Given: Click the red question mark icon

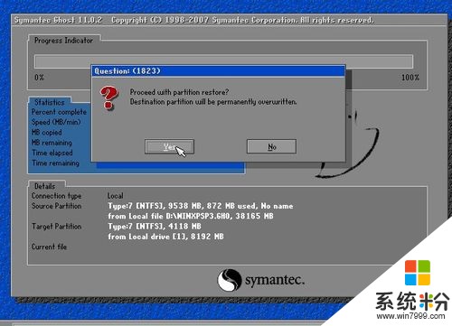Looking at the screenshot, I should (108, 98).
